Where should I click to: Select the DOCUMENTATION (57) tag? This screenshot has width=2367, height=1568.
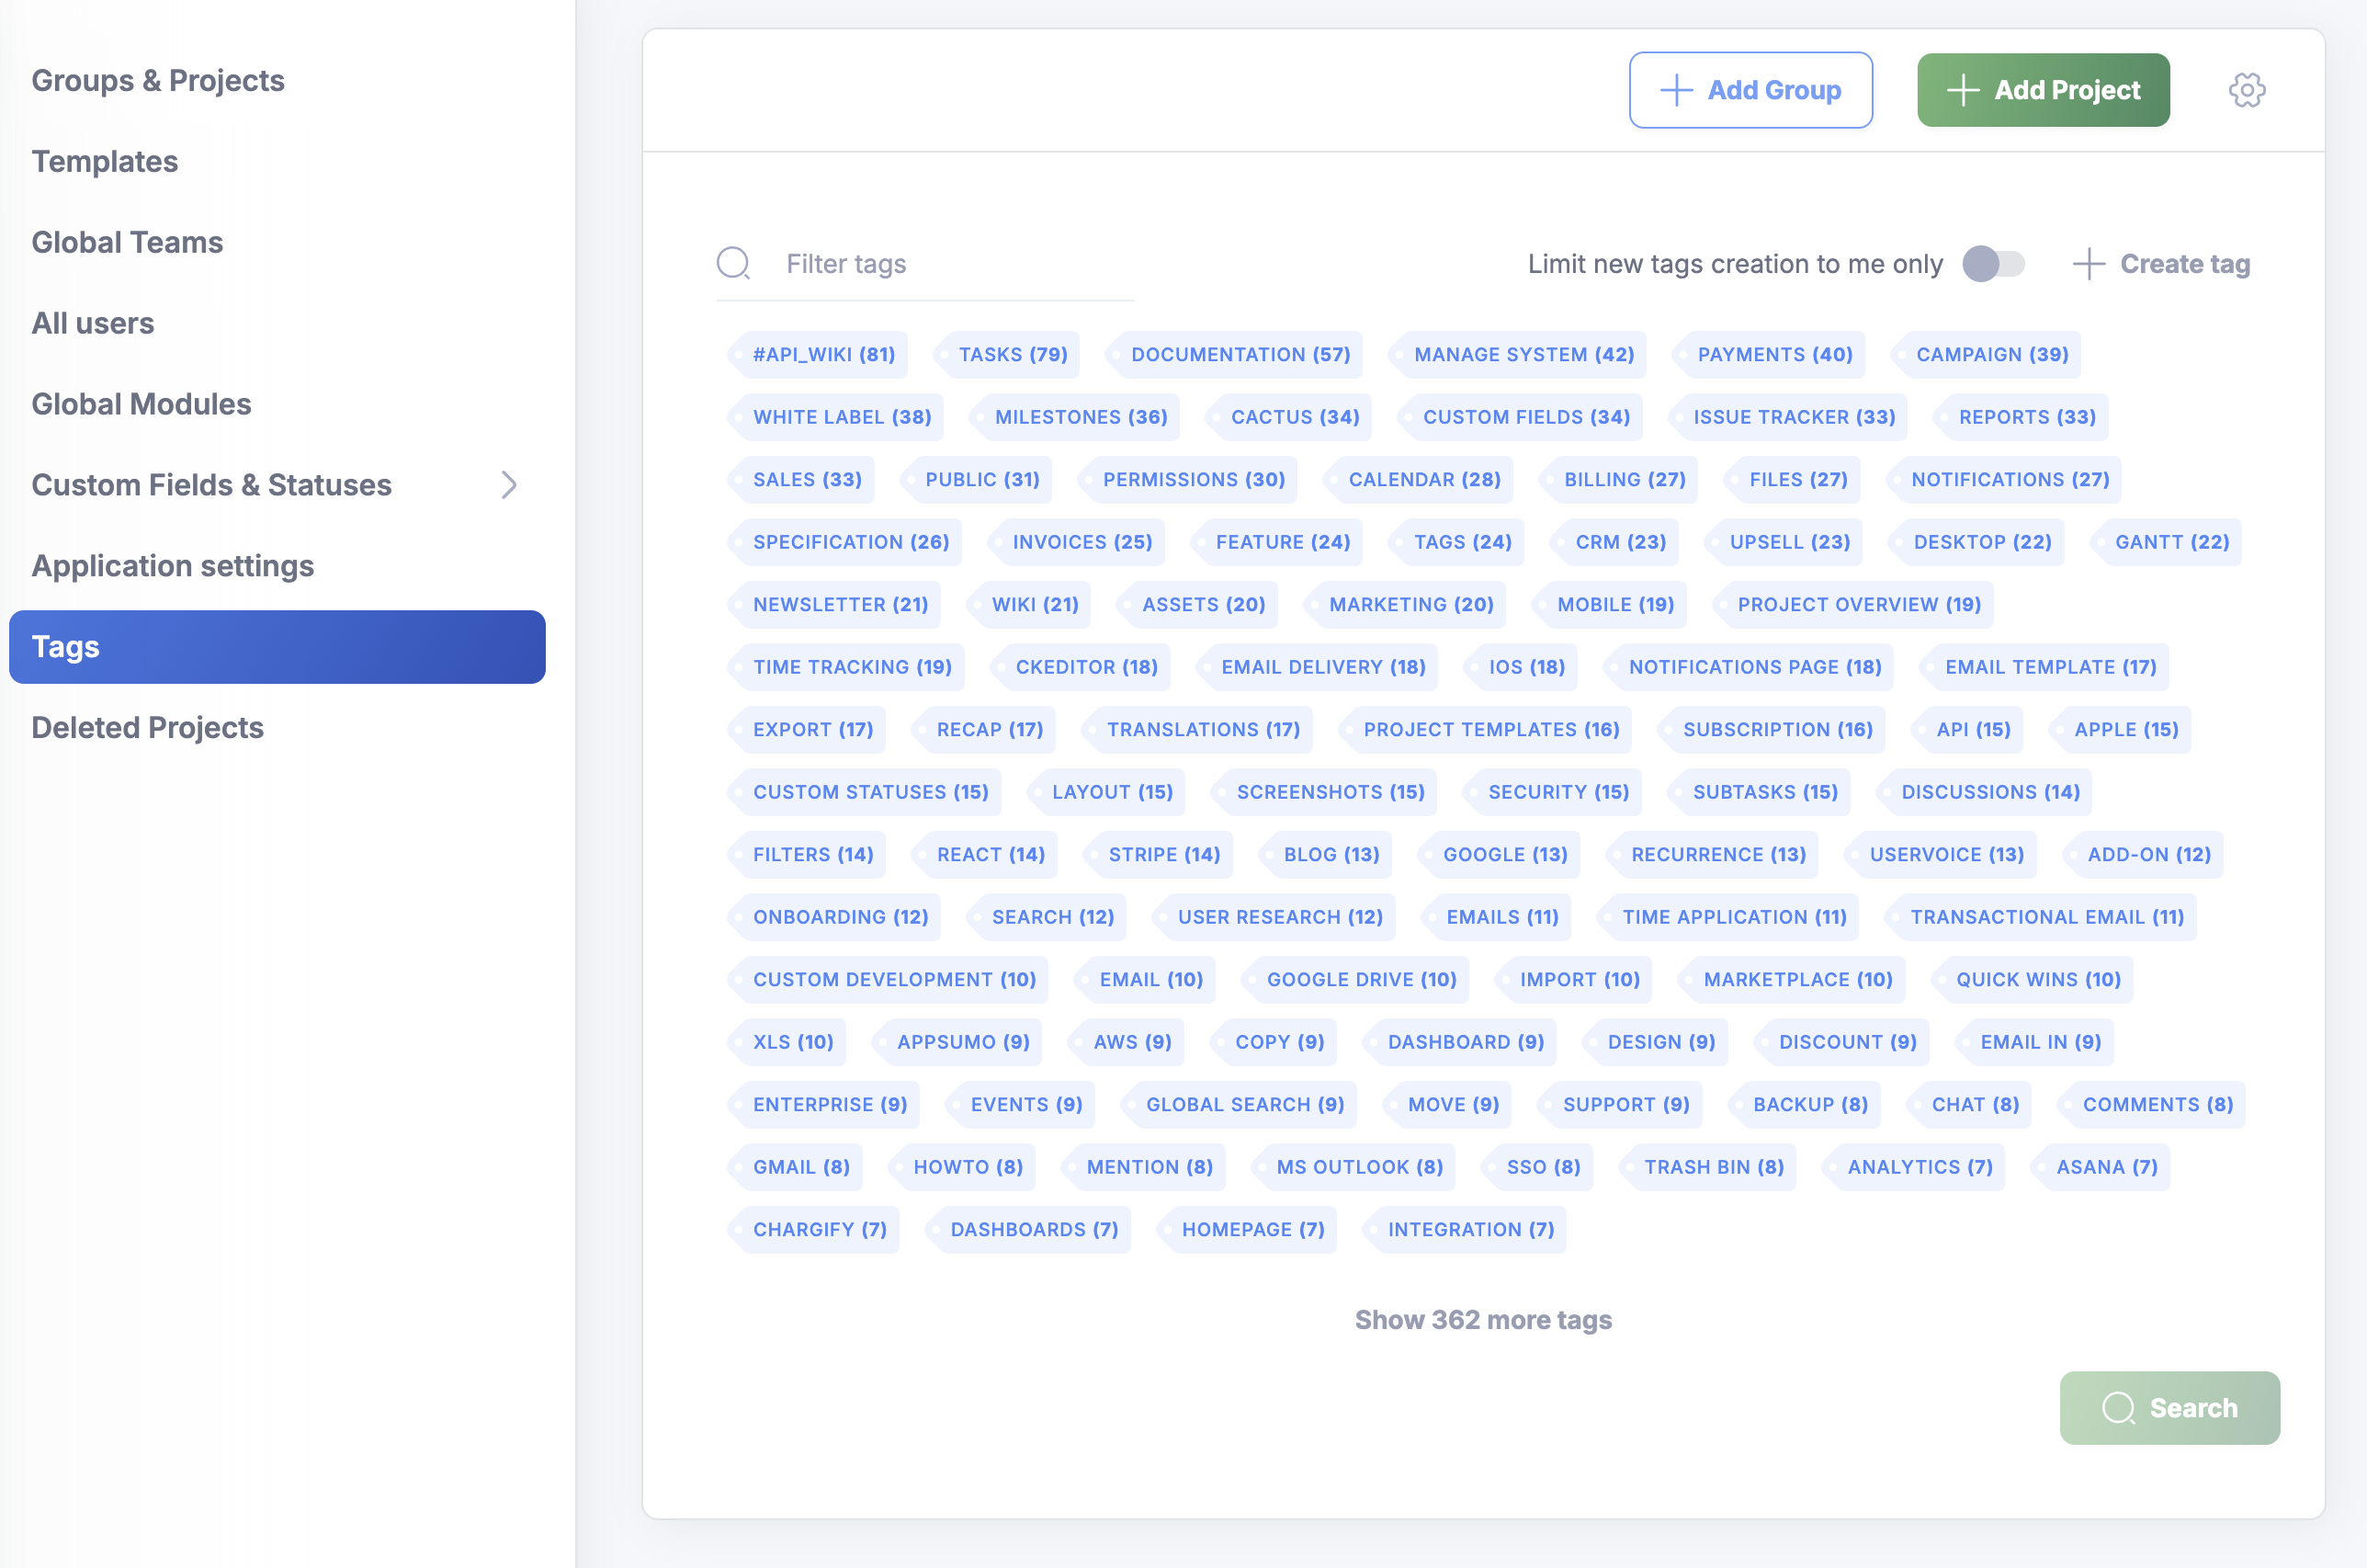coord(1240,355)
